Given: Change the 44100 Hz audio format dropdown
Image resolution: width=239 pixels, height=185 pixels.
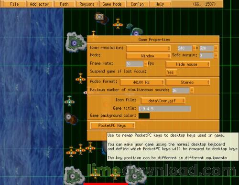Looking at the screenshot, I should click(x=142, y=82).
